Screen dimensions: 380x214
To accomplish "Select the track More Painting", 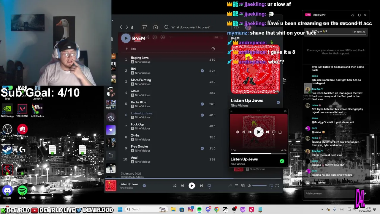I will point(141,80).
